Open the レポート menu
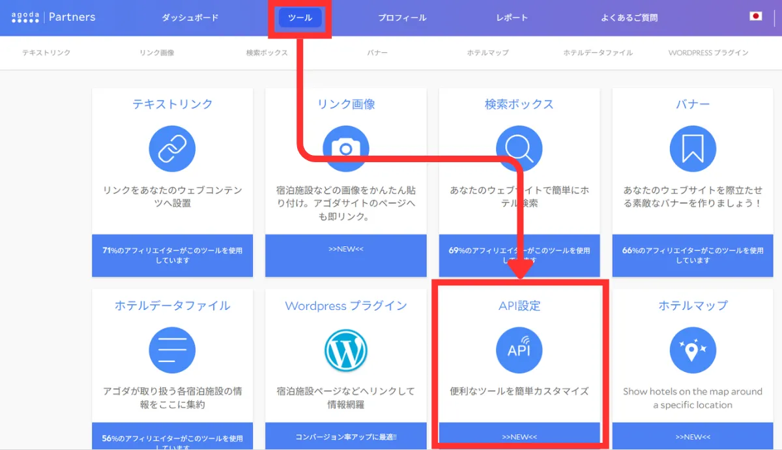Screen dimensions: 782x450 [512, 18]
